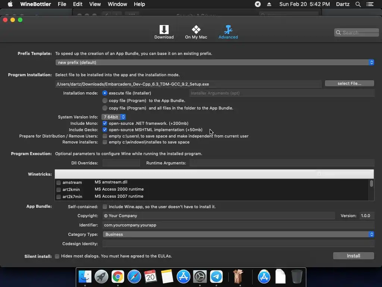The image size is (382, 287).
Task: Open Launchpad rocket in the Dock
Action: (101, 277)
